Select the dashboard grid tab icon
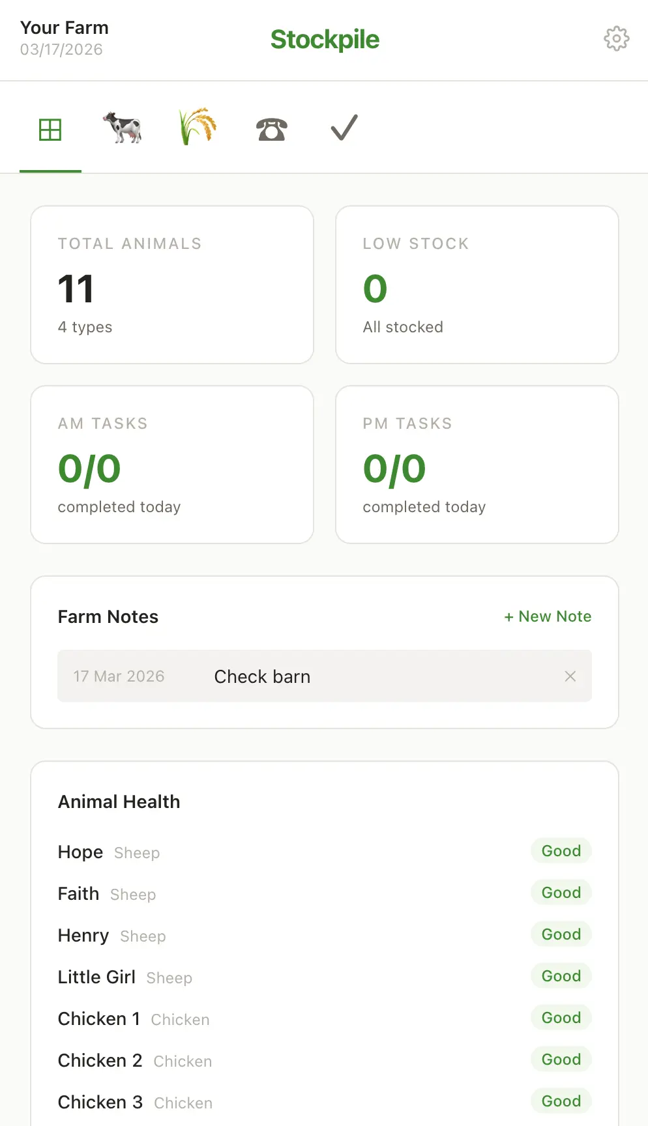648x1126 pixels. click(x=50, y=129)
